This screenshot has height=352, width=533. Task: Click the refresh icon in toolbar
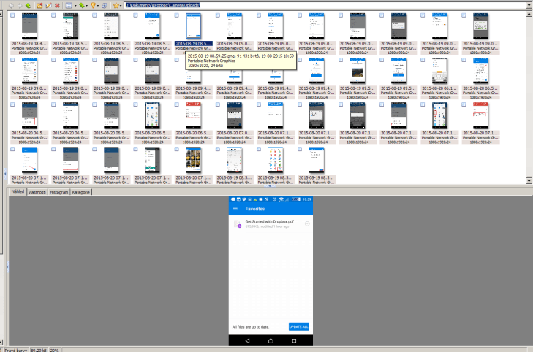(x=105, y=5)
